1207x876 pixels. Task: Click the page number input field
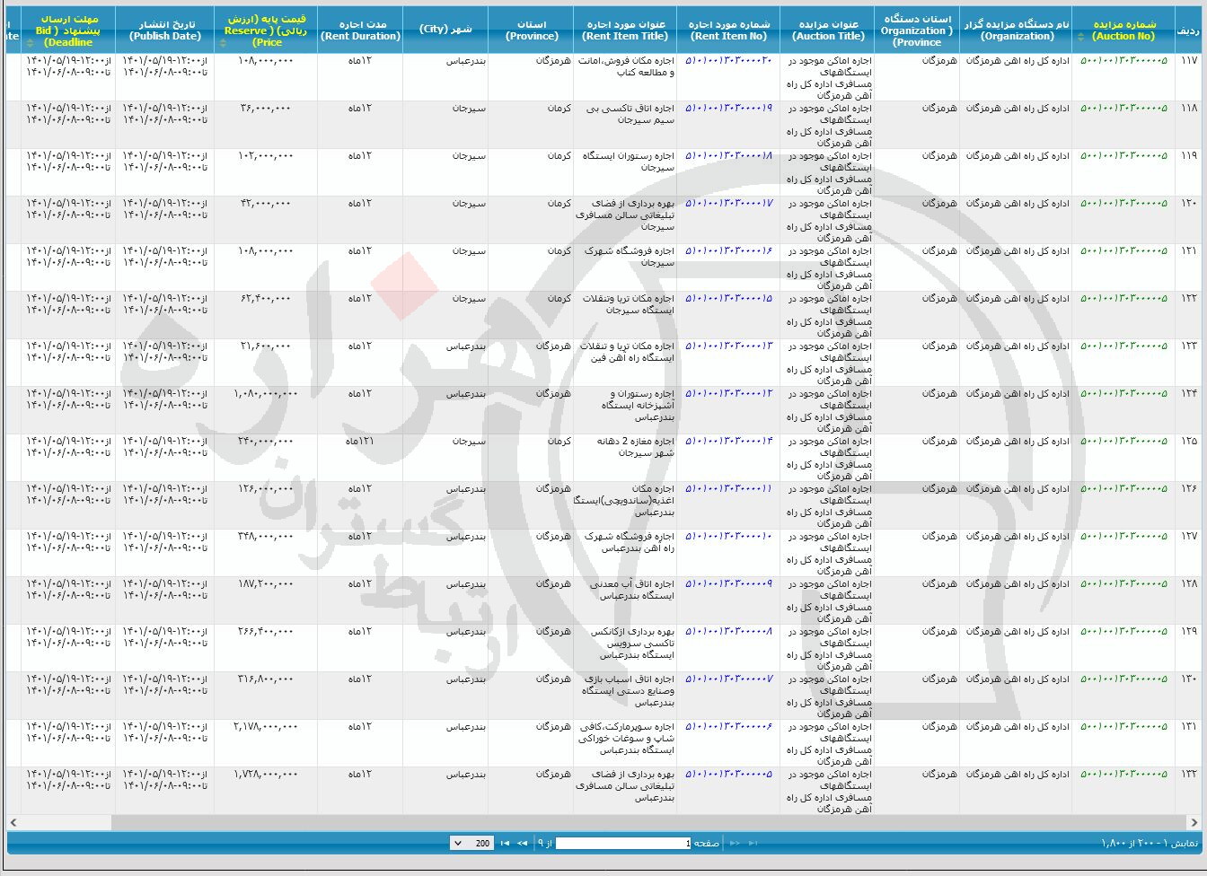pos(623,843)
